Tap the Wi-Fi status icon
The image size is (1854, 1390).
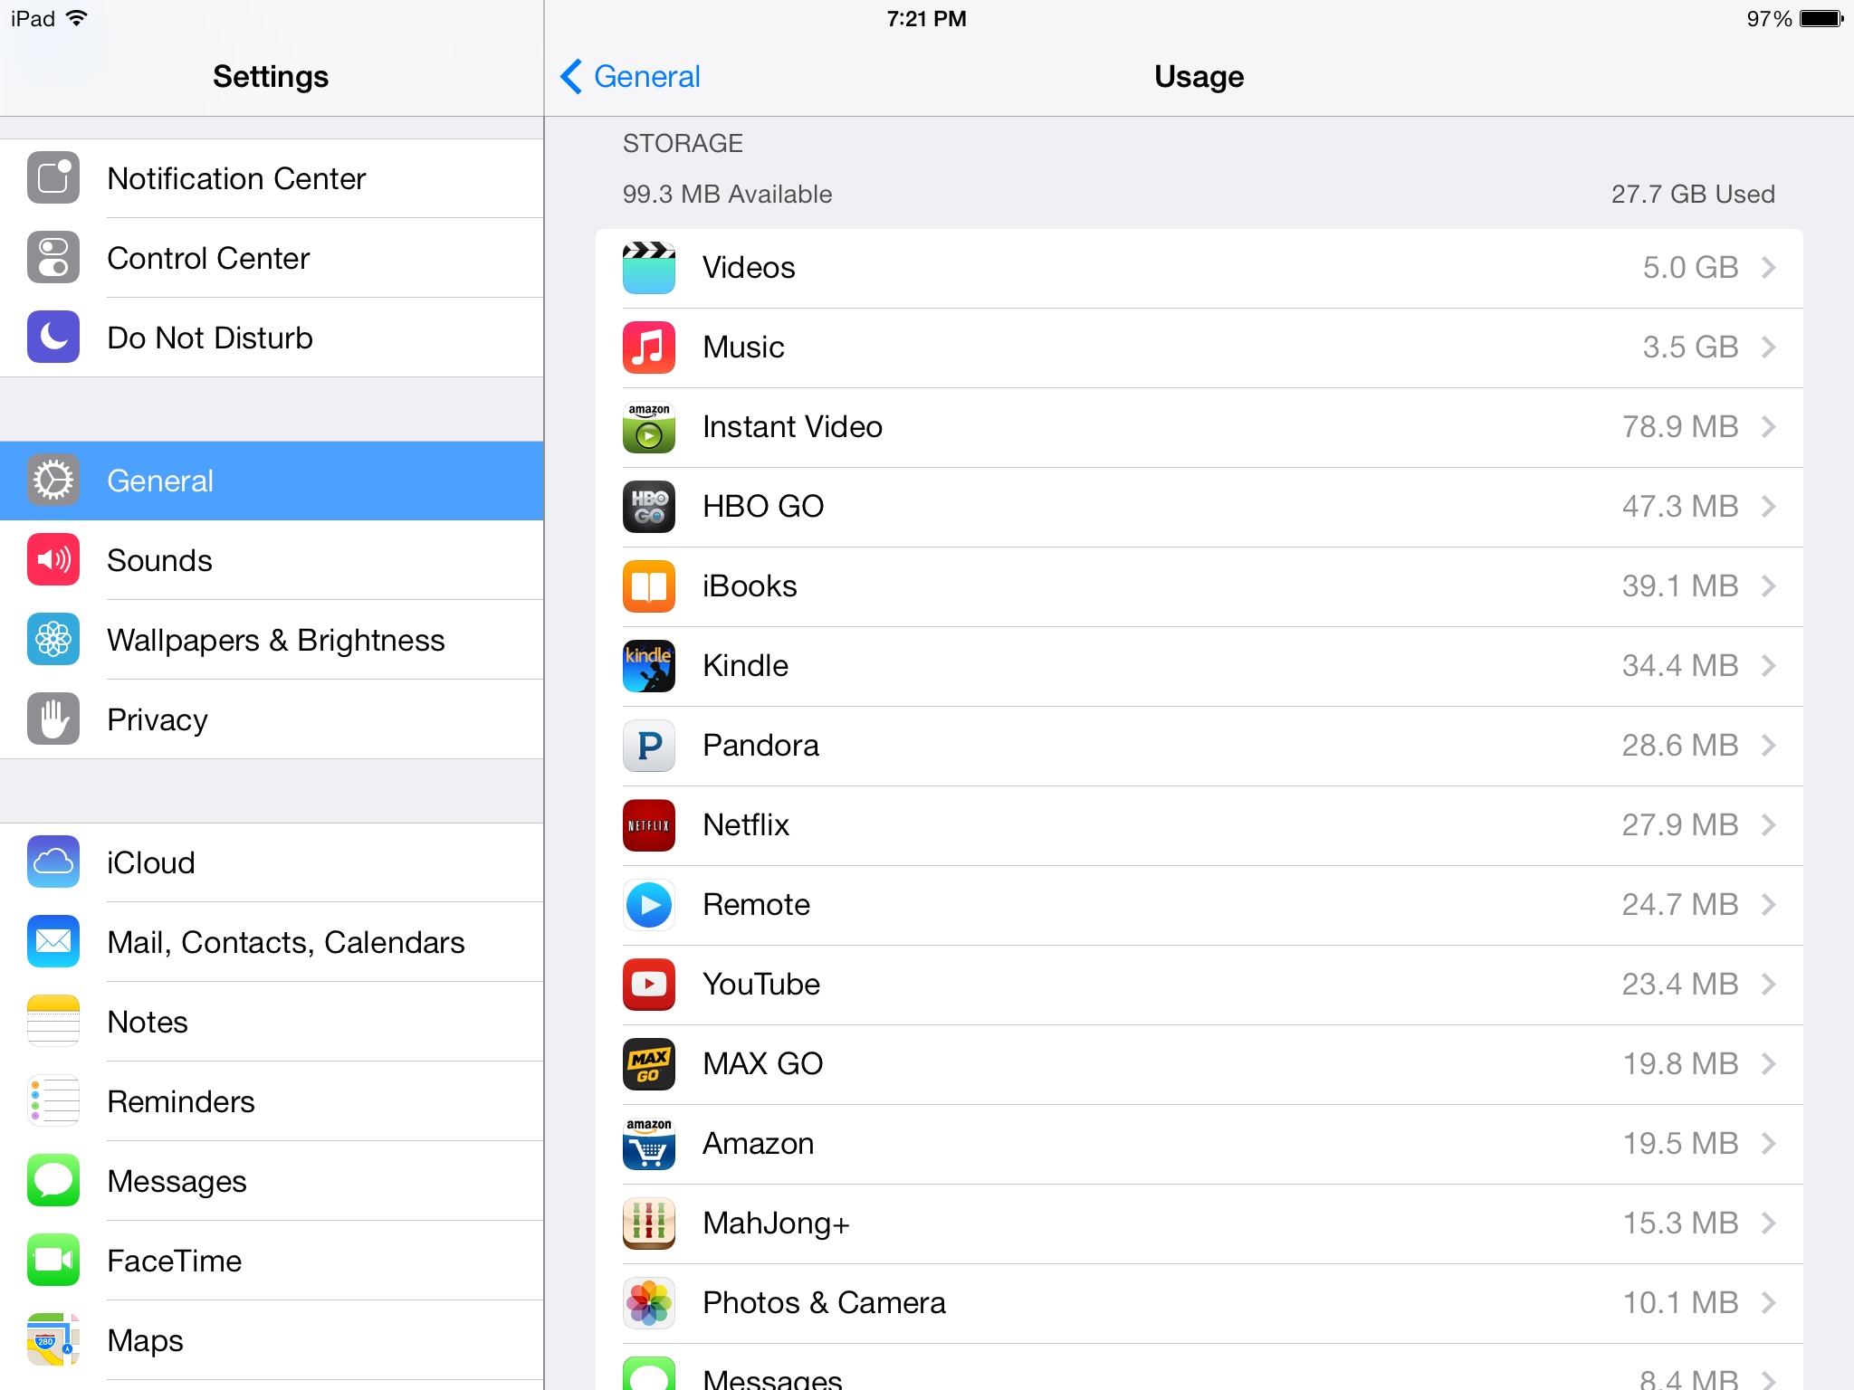[77, 18]
